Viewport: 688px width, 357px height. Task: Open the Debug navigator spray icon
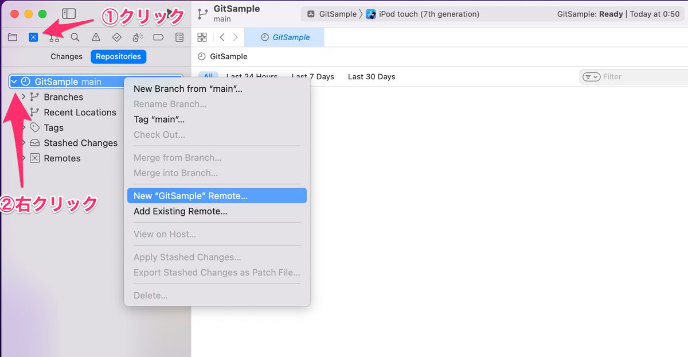[x=138, y=37]
